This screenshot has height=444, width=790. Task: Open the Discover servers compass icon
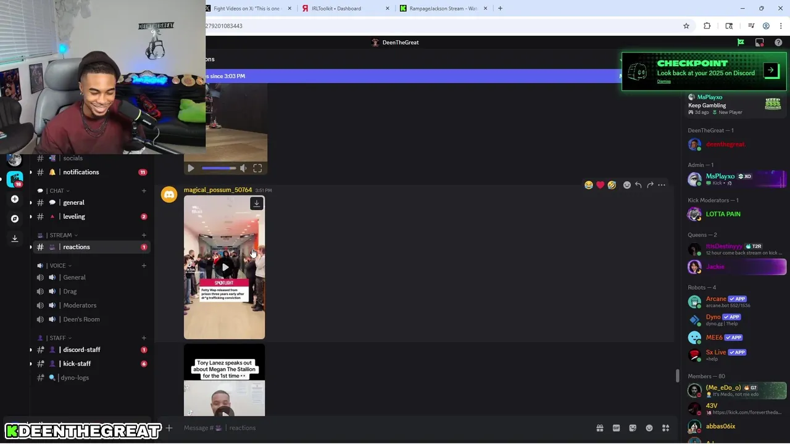(15, 218)
